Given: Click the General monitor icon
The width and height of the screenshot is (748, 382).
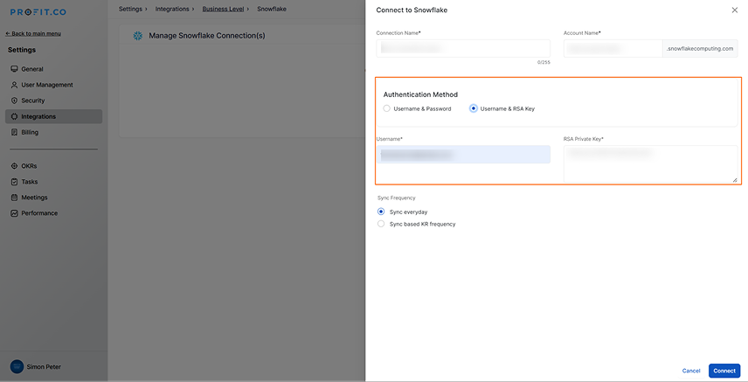Looking at the screenshot, I should coord(14,69).
